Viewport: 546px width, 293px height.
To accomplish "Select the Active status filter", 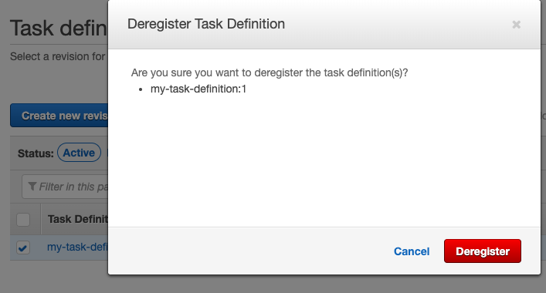I will pos(79,153).
